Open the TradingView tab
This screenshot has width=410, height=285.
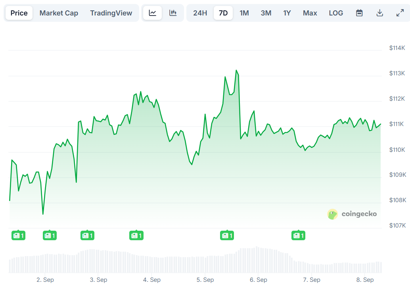click(111, 13)
